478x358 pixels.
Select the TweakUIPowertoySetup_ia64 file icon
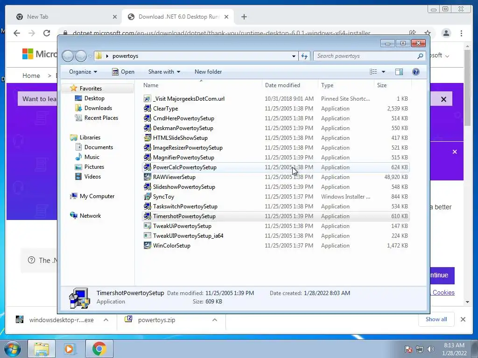[x=147, y=235]
